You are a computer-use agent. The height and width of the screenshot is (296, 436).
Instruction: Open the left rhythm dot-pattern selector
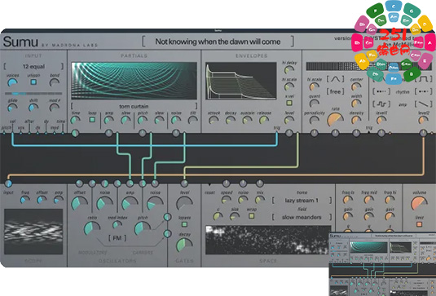[381, 91]
